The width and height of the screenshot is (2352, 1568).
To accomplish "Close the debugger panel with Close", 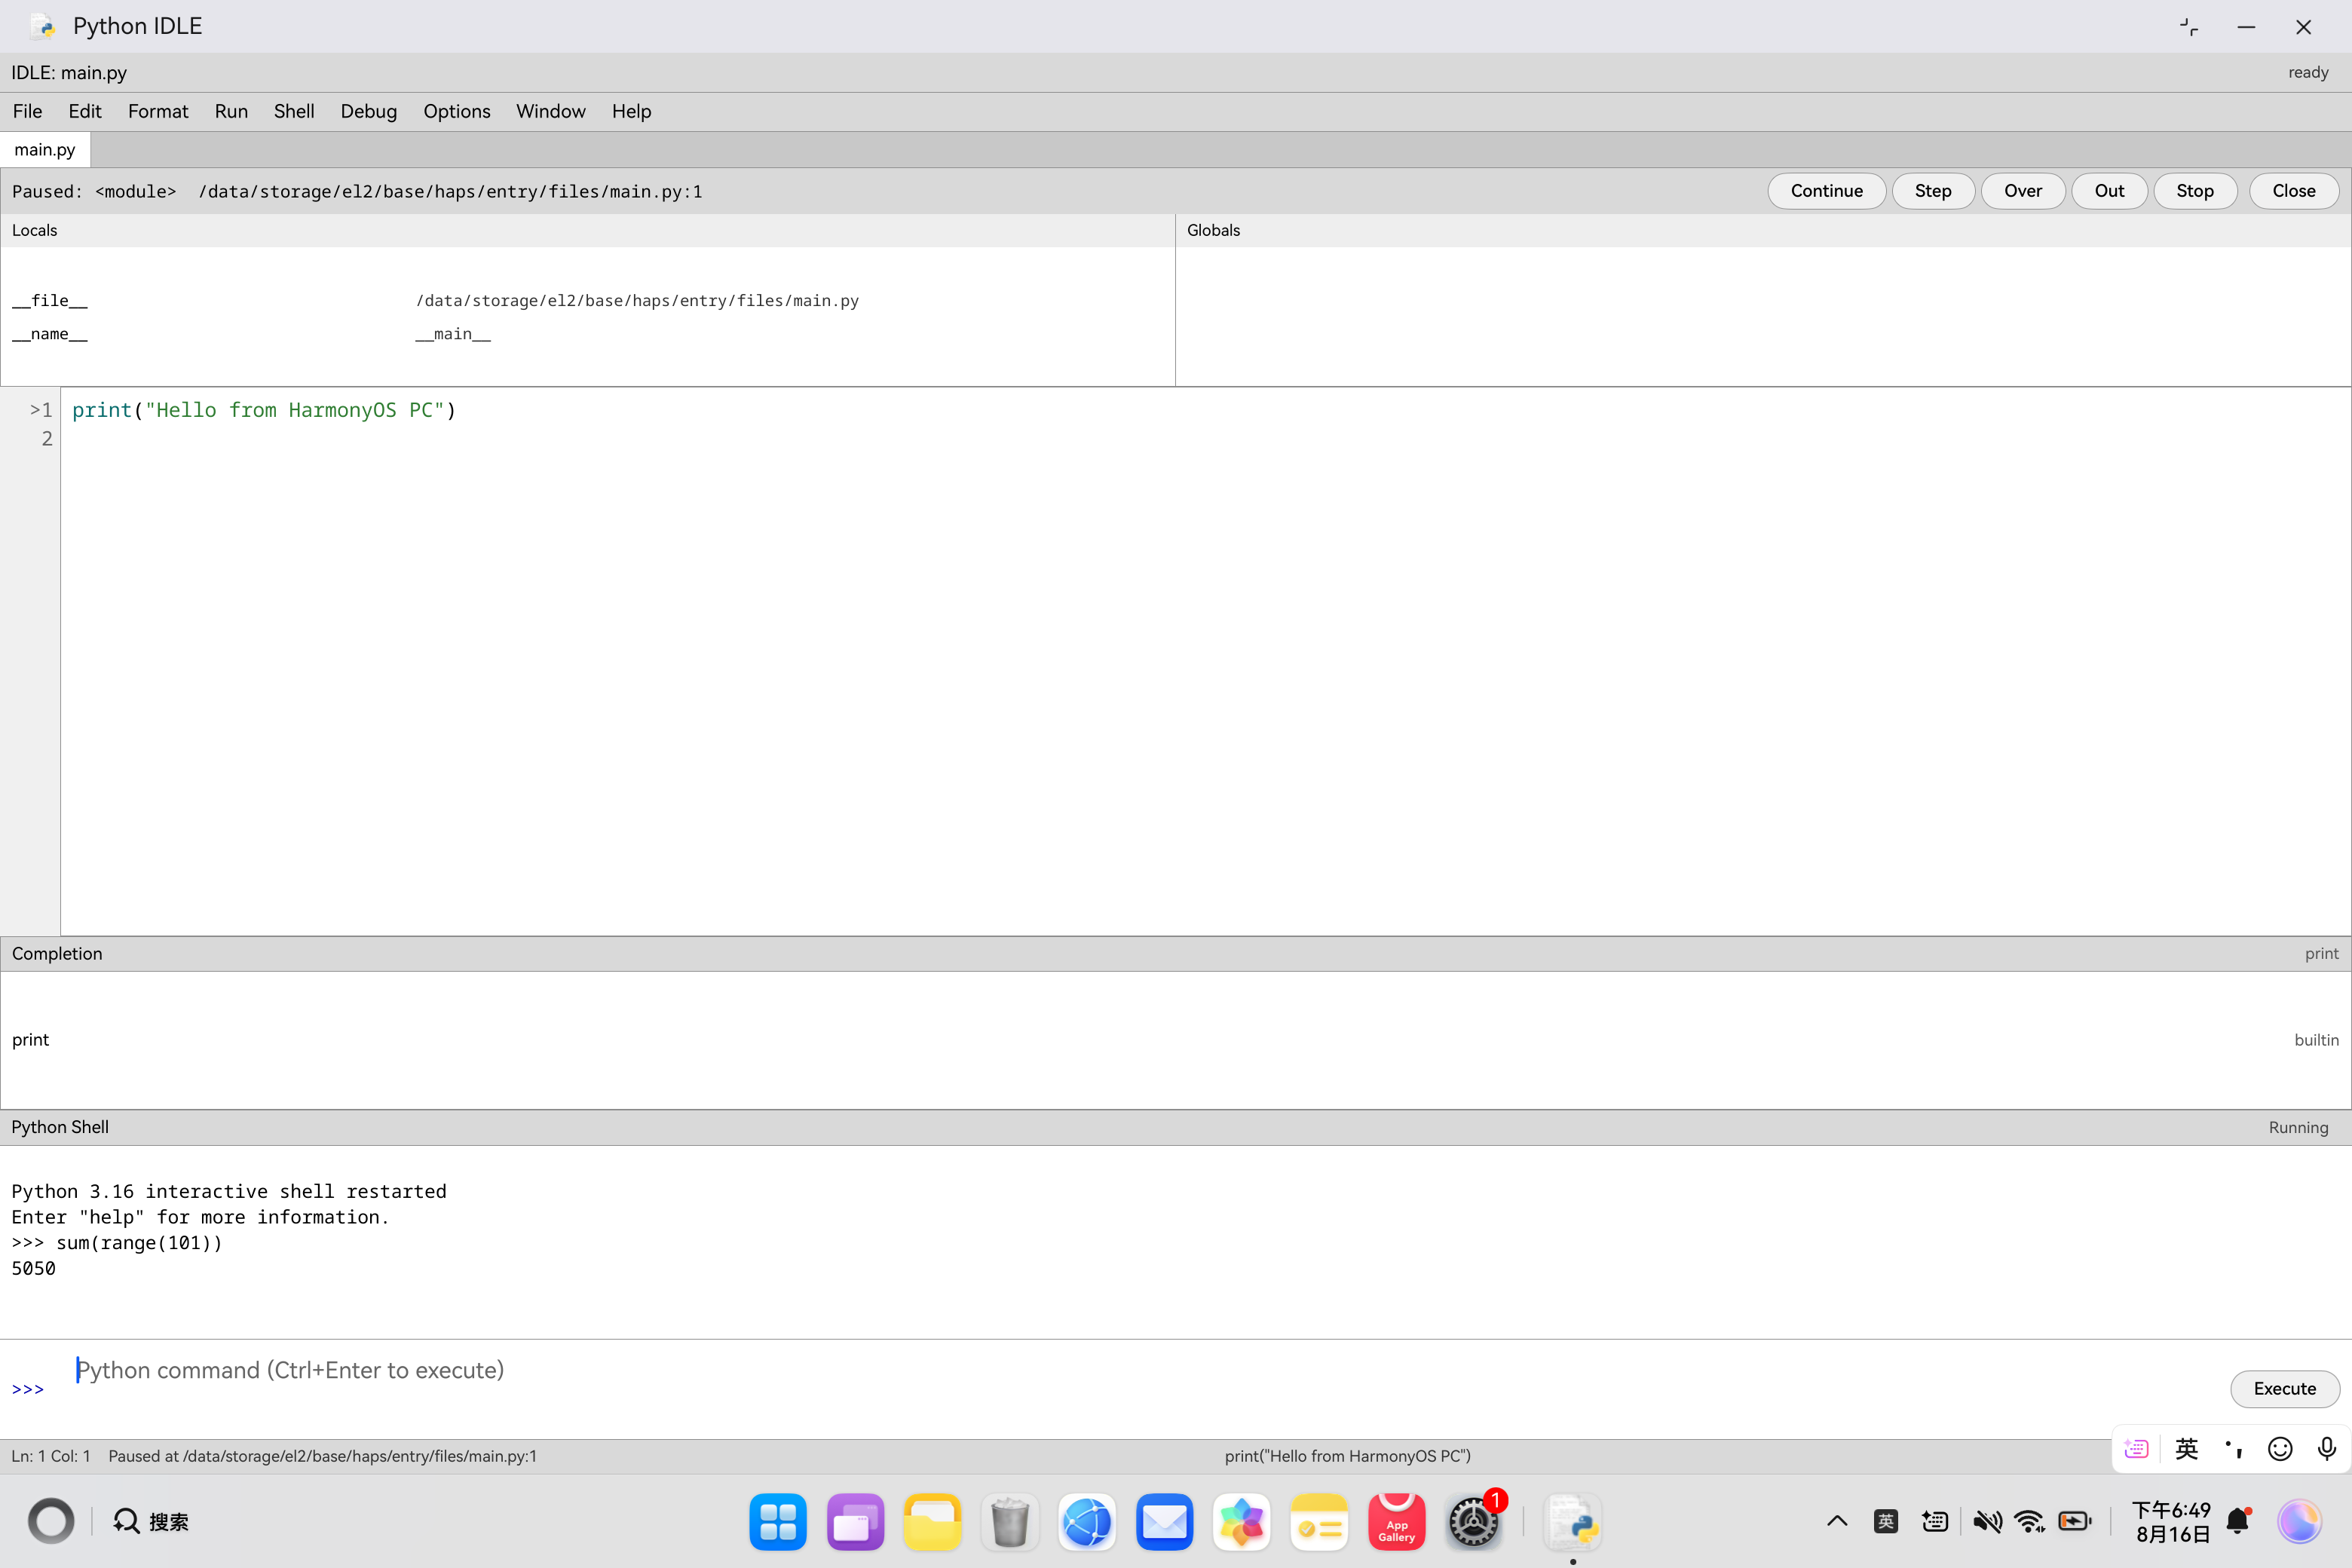I will pyautogui.click(x=2294, y=191).
